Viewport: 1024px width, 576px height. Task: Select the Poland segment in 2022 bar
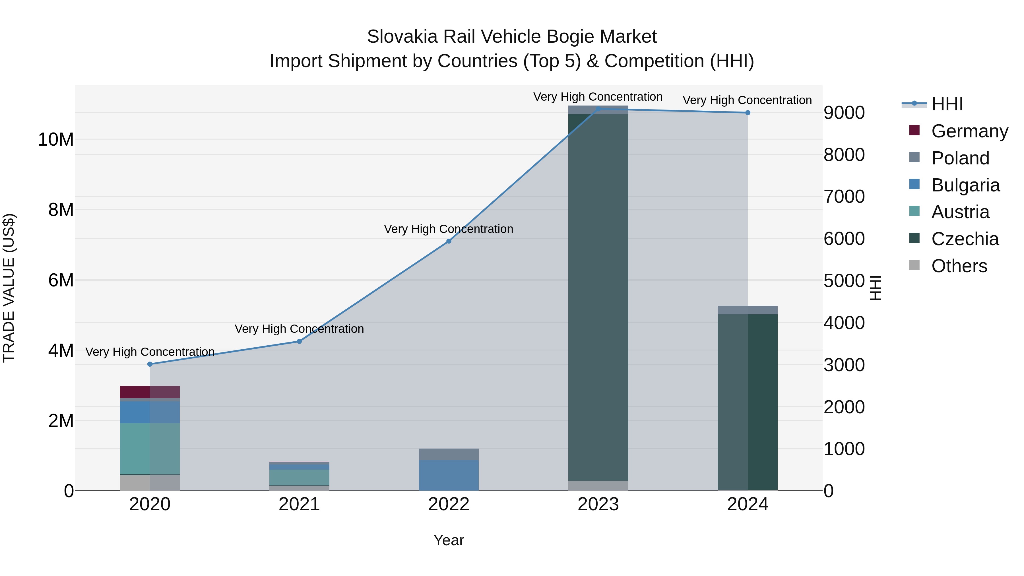[449, 454]
